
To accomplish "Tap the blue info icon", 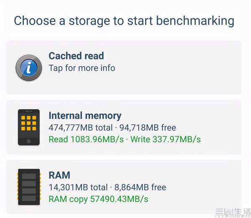I will [x=28, y=67].
